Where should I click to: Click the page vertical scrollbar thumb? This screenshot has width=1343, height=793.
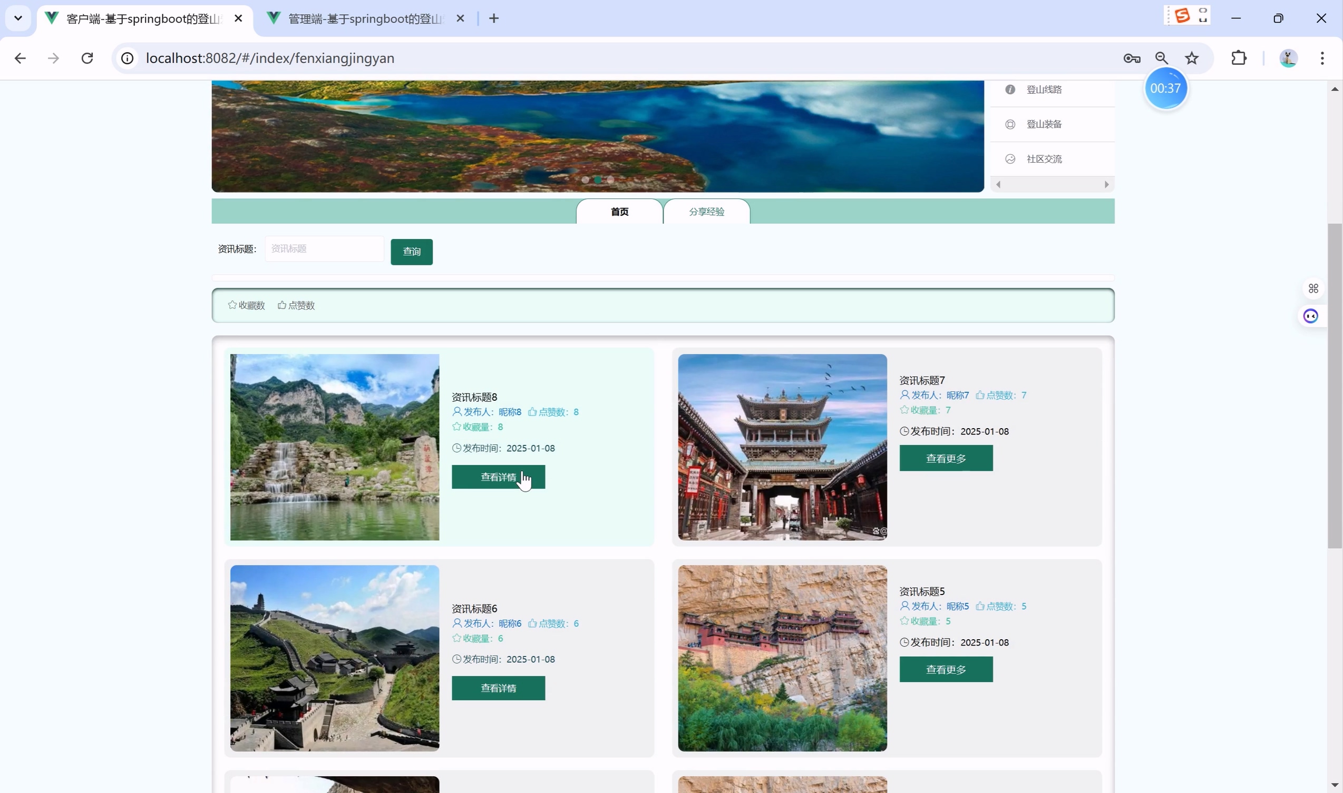coord(1334,385)
